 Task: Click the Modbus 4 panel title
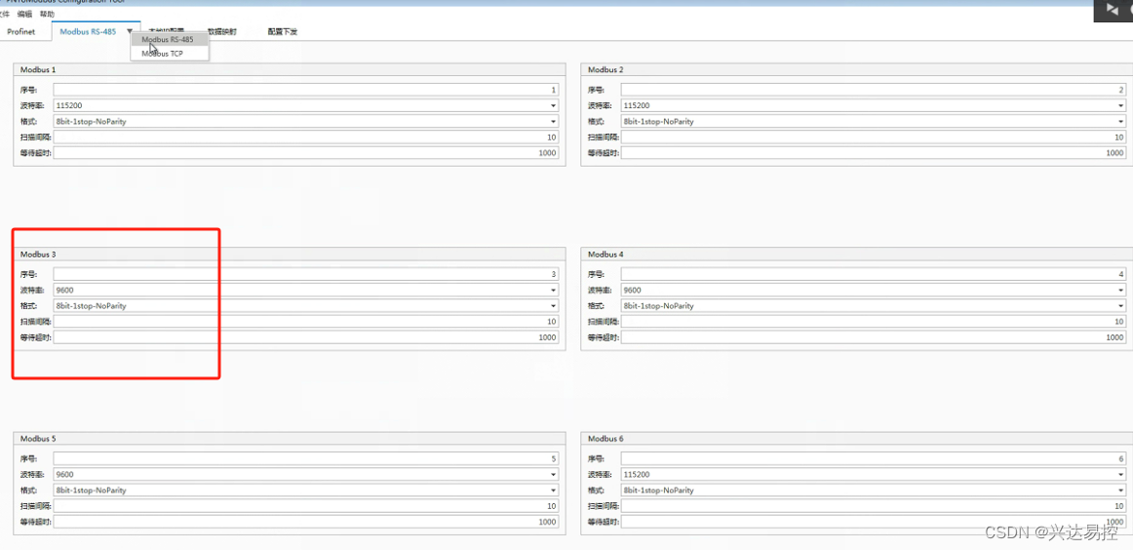tap(606, 255)
